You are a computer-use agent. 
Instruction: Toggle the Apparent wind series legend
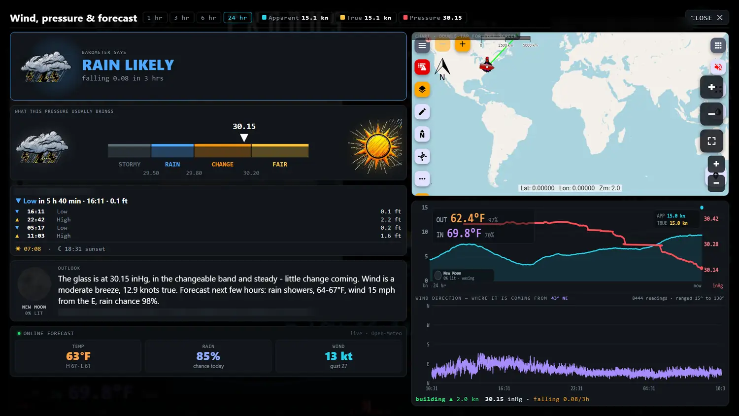[295, 18]
